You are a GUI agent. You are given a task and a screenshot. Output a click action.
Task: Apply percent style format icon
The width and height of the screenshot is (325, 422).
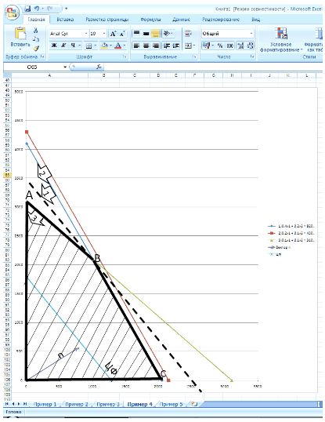click(220, 45)
